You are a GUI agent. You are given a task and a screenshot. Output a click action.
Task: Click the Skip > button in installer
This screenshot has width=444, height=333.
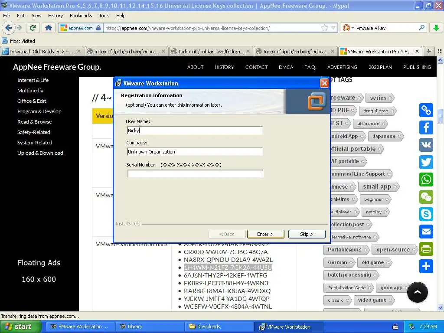pyautogui.click(x=307, y=234)
